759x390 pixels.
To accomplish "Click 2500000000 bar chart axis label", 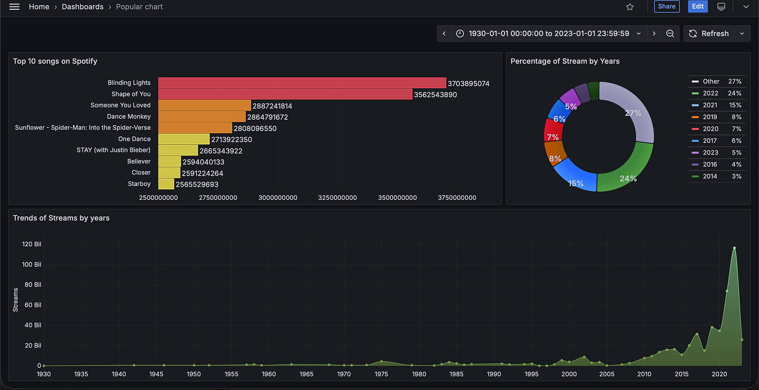I will click(158, 198).
